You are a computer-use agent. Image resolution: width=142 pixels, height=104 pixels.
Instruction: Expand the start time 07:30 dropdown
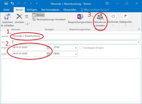pyautogui.click(x=76, y=48)
